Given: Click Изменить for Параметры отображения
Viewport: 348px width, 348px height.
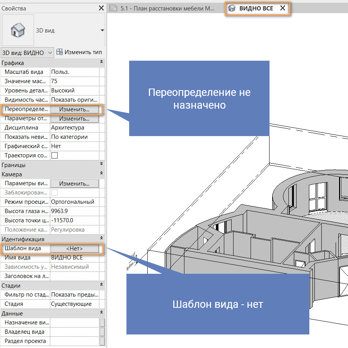Looking at the screenshot, I should [x=75, y=119].
